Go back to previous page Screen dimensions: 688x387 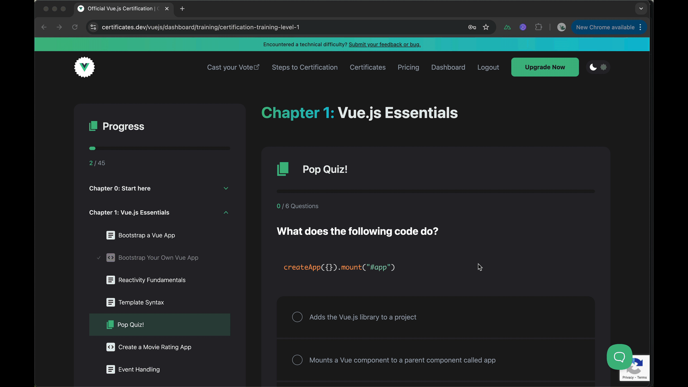(x=44, y=27)
